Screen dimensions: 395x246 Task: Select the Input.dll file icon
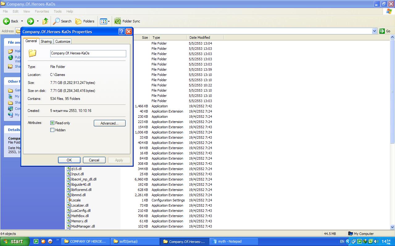[69, 174]
